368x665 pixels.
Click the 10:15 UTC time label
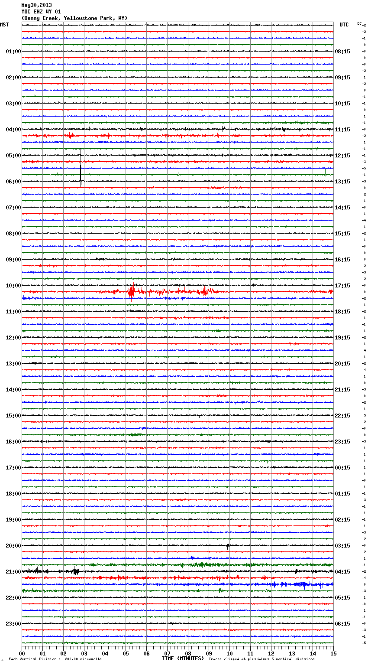pyautogui.click(x=342, y=104)
